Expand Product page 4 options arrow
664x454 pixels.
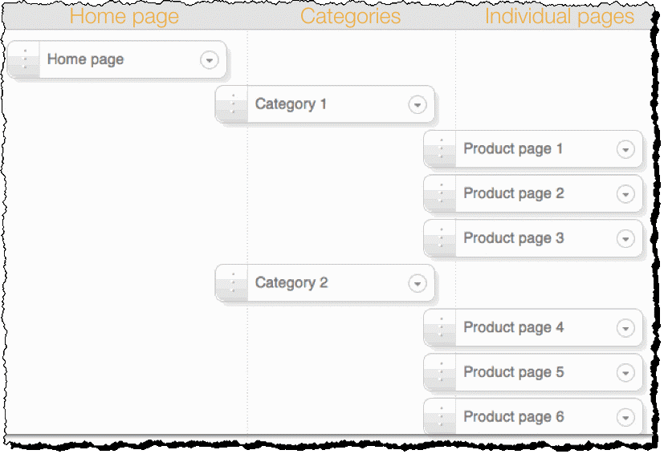pos(625,328)
